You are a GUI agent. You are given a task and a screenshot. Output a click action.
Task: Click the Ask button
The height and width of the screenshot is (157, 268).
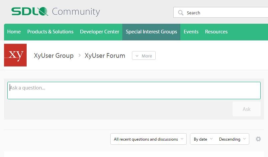pyautogui.click(x=246, y=109)
